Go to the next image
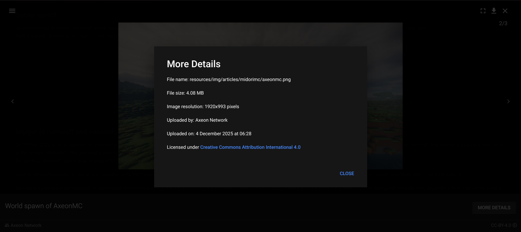The height and width of the screenshot is (232, 521). click(x=509, y=101)
